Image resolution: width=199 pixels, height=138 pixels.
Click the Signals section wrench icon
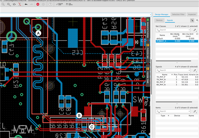tap(195, 70)
